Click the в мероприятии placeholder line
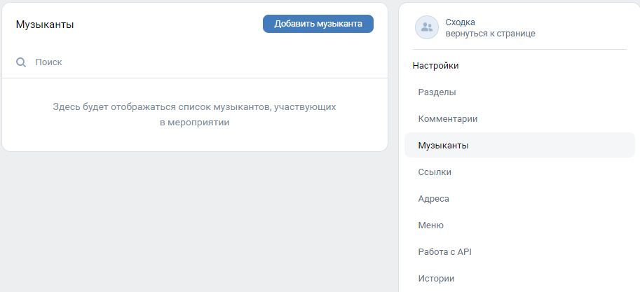The image size is (640, 292). [195, 123]
